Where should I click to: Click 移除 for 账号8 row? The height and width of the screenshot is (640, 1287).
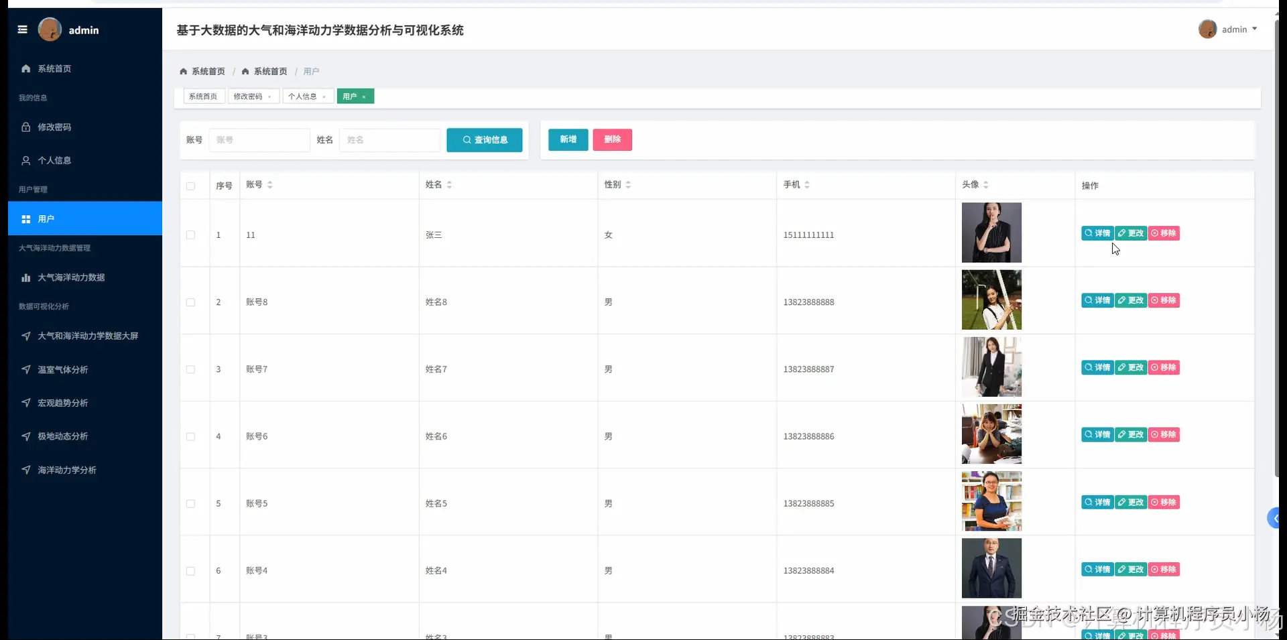point(1164,300)
